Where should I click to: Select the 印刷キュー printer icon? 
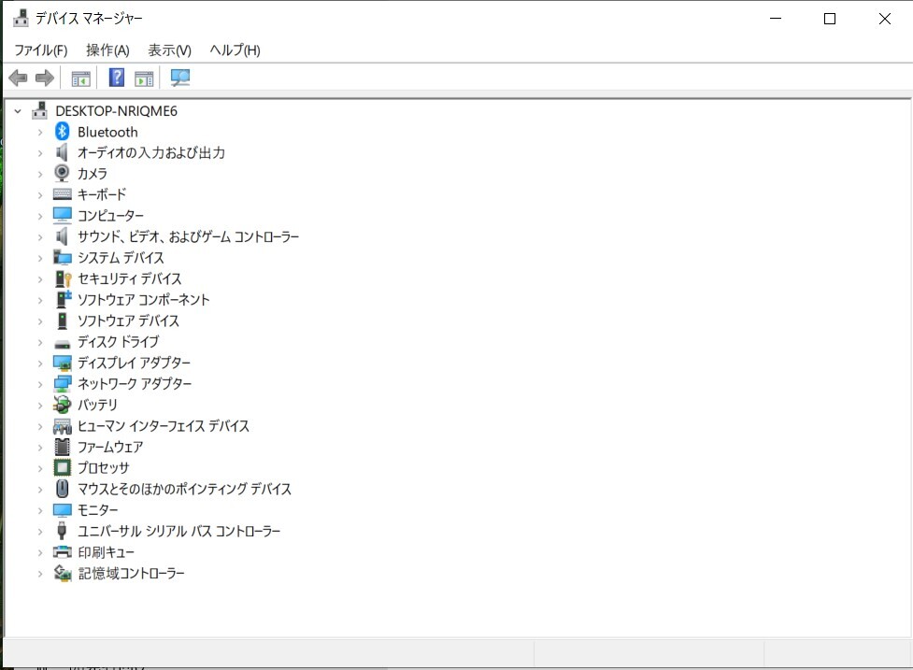(x=63, y=551)
